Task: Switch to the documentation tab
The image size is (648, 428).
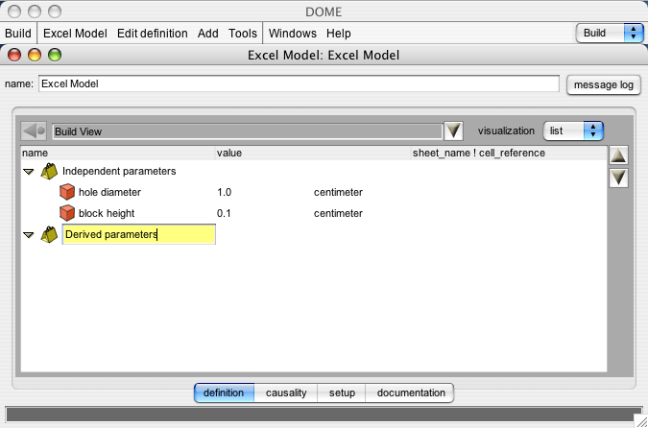Action: click(x=410, y=392)
